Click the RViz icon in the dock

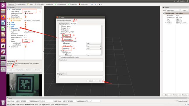coord(3,69)
